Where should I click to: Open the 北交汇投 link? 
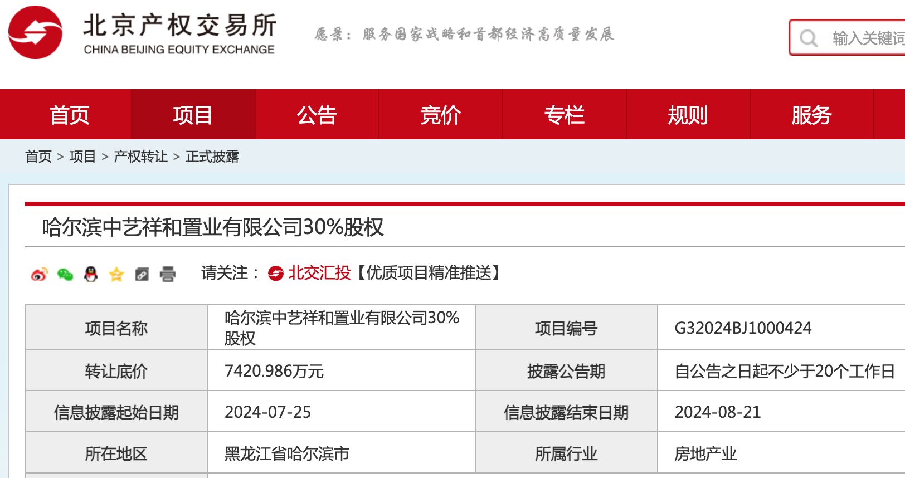click(x=319, y=273)
